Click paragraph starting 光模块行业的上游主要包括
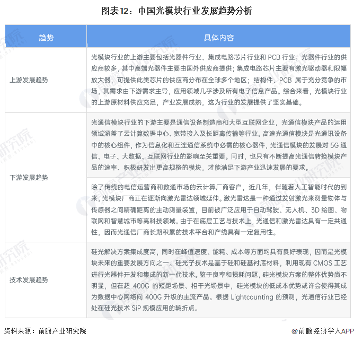 [219, 80]
